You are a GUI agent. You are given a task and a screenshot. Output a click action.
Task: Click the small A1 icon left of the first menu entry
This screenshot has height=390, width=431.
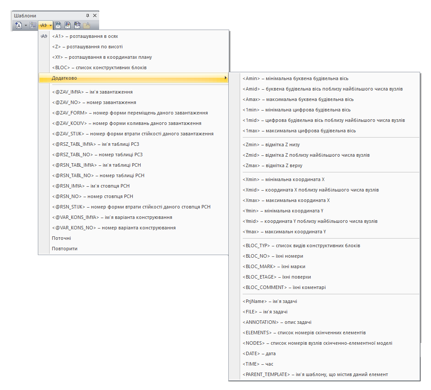pyautogui.click(x=43, y=36)
